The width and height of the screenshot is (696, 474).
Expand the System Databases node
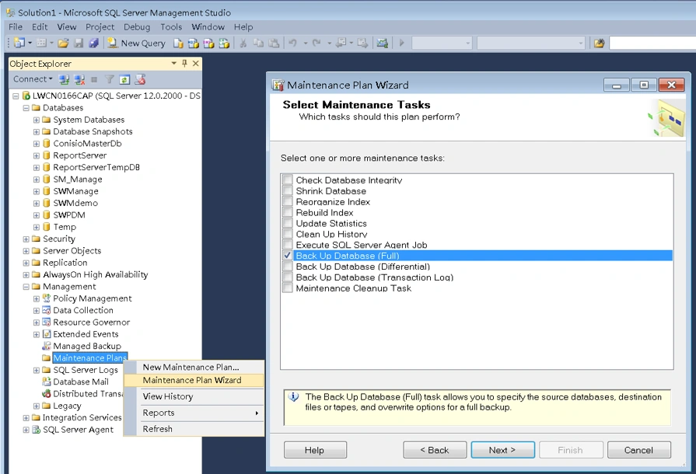37,120
